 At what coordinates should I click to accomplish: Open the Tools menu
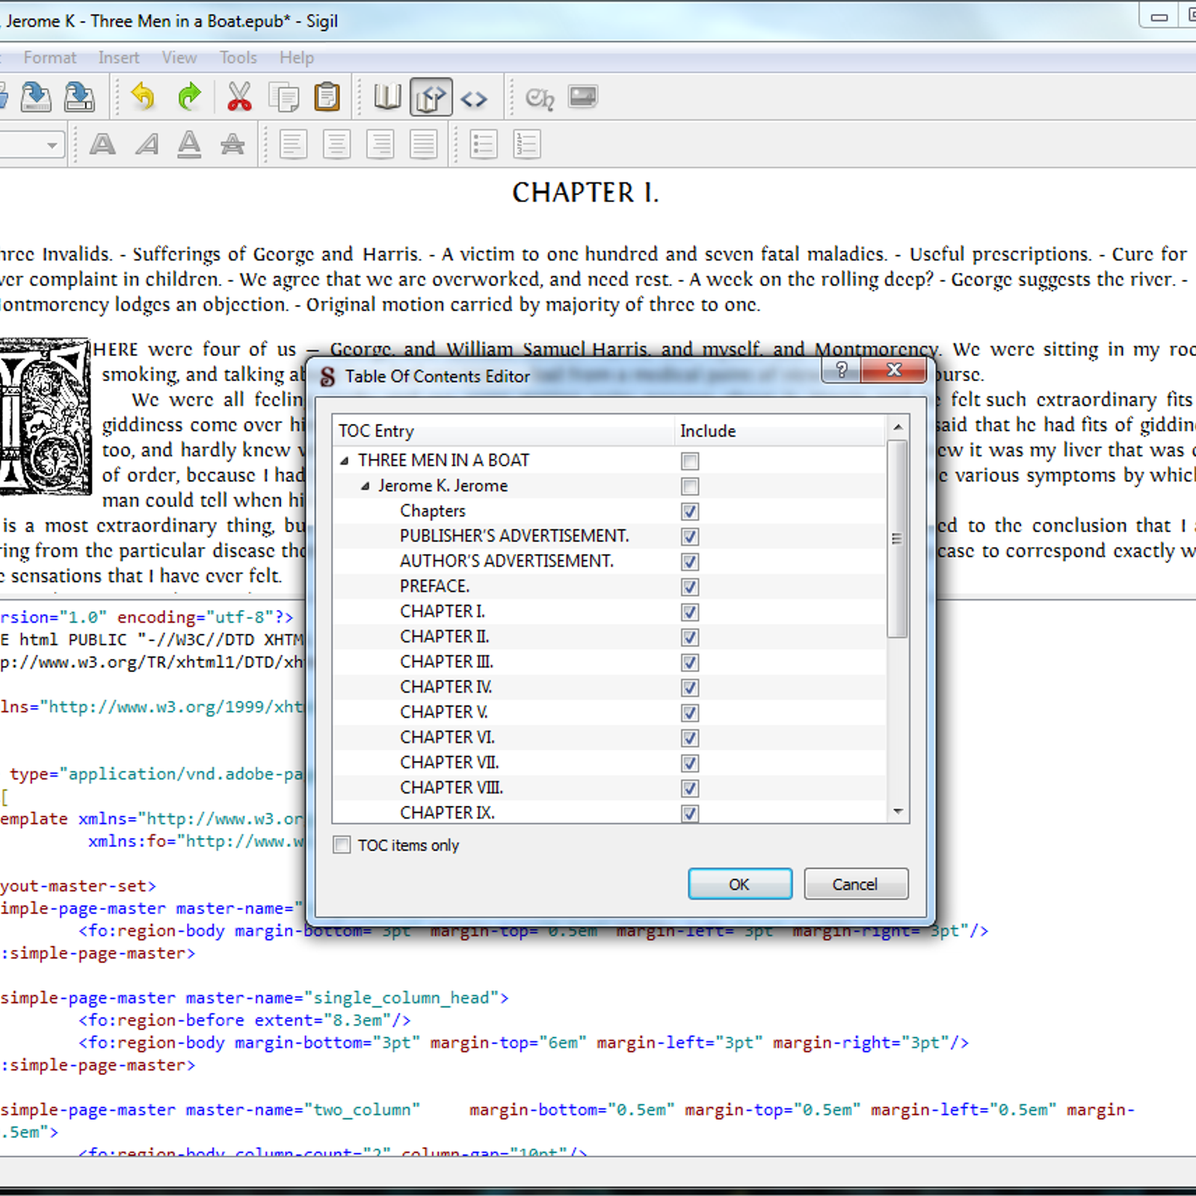pos(238,58)
